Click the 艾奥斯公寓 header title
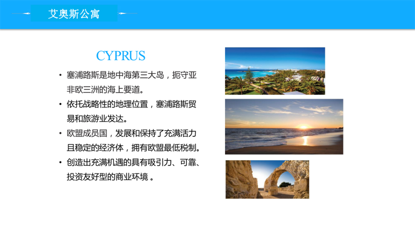415x232 pixels. point(74,14)
